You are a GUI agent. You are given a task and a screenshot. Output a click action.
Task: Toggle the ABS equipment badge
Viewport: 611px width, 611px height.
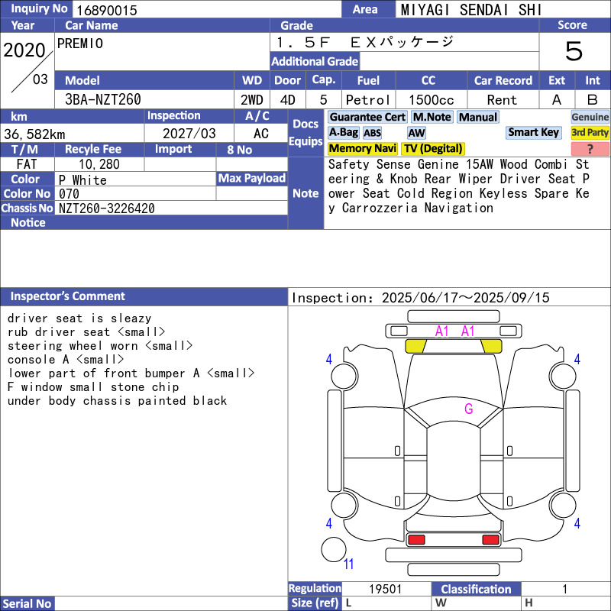(x=372, y=133)
